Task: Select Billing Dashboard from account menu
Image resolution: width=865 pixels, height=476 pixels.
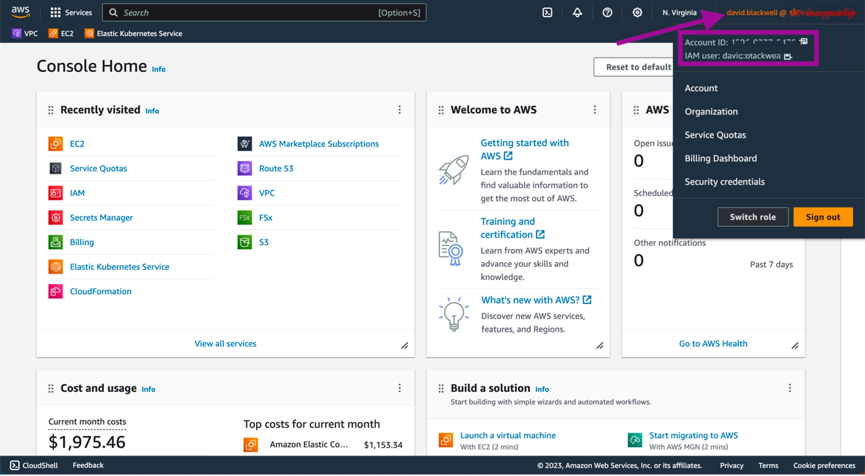Action: click(x=721, y=159)
